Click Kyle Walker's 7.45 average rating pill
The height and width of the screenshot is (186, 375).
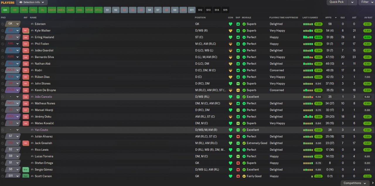(367, 31)
